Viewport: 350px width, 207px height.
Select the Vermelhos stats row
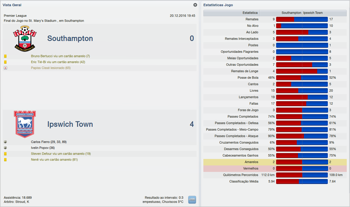[x=275, y=168]
